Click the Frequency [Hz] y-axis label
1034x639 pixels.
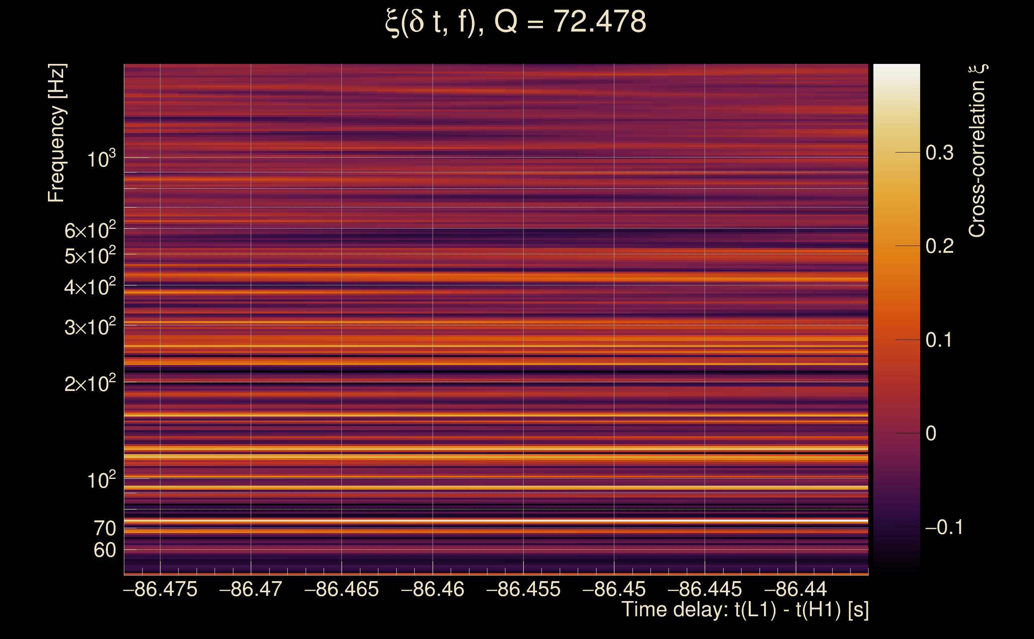pos(56,133)
